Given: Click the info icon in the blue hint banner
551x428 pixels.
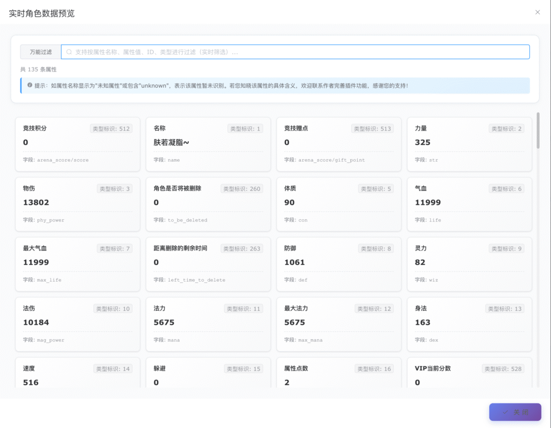Looking at the screenshot, I should point(29,85).
